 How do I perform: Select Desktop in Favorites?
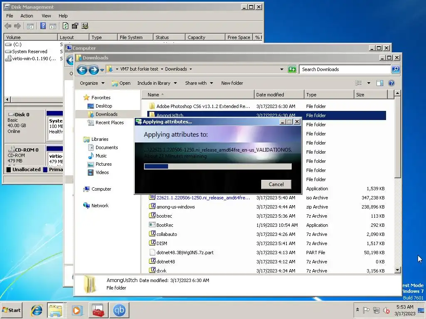coord(100,106)
